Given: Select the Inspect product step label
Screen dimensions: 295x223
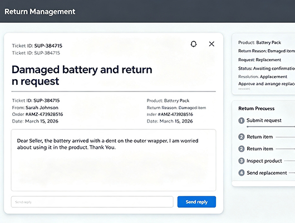Looking at the screenshot, I should pos(264,161).
